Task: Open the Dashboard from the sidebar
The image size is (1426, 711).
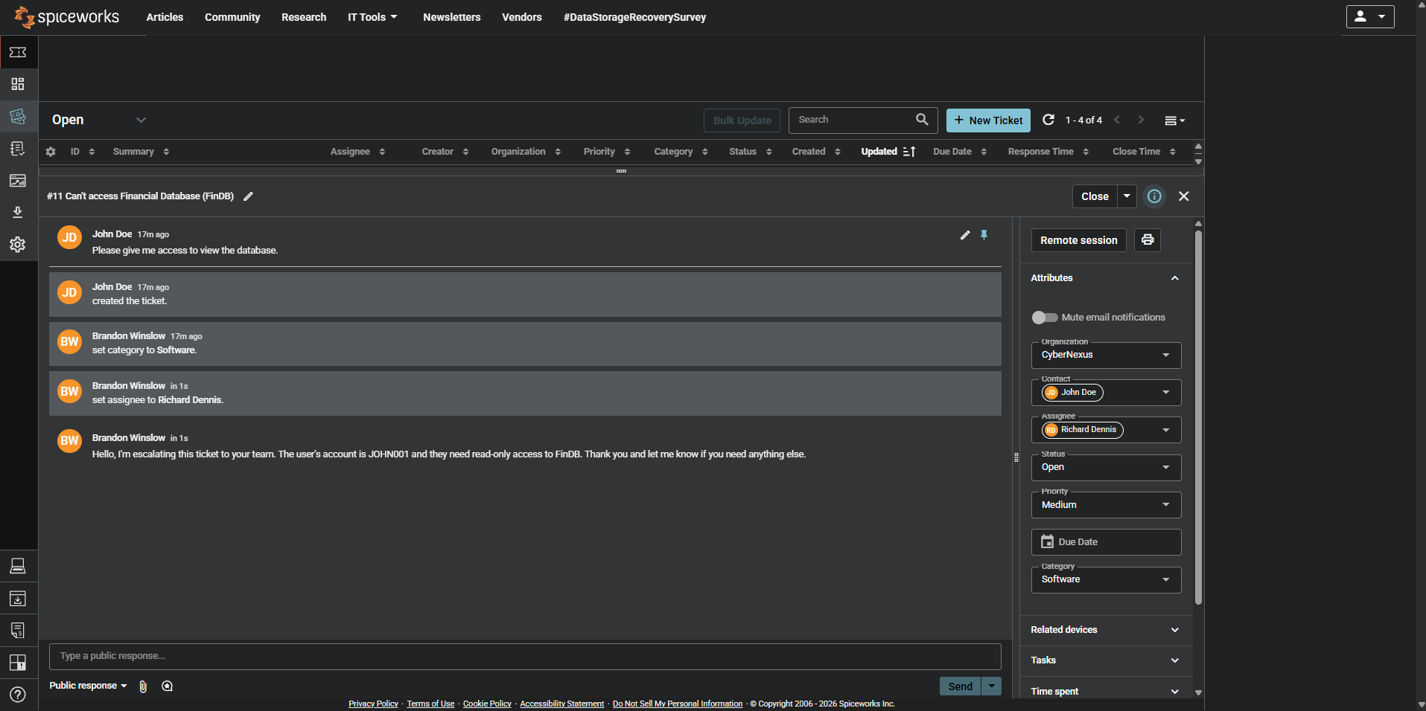Action: (18, 84)
